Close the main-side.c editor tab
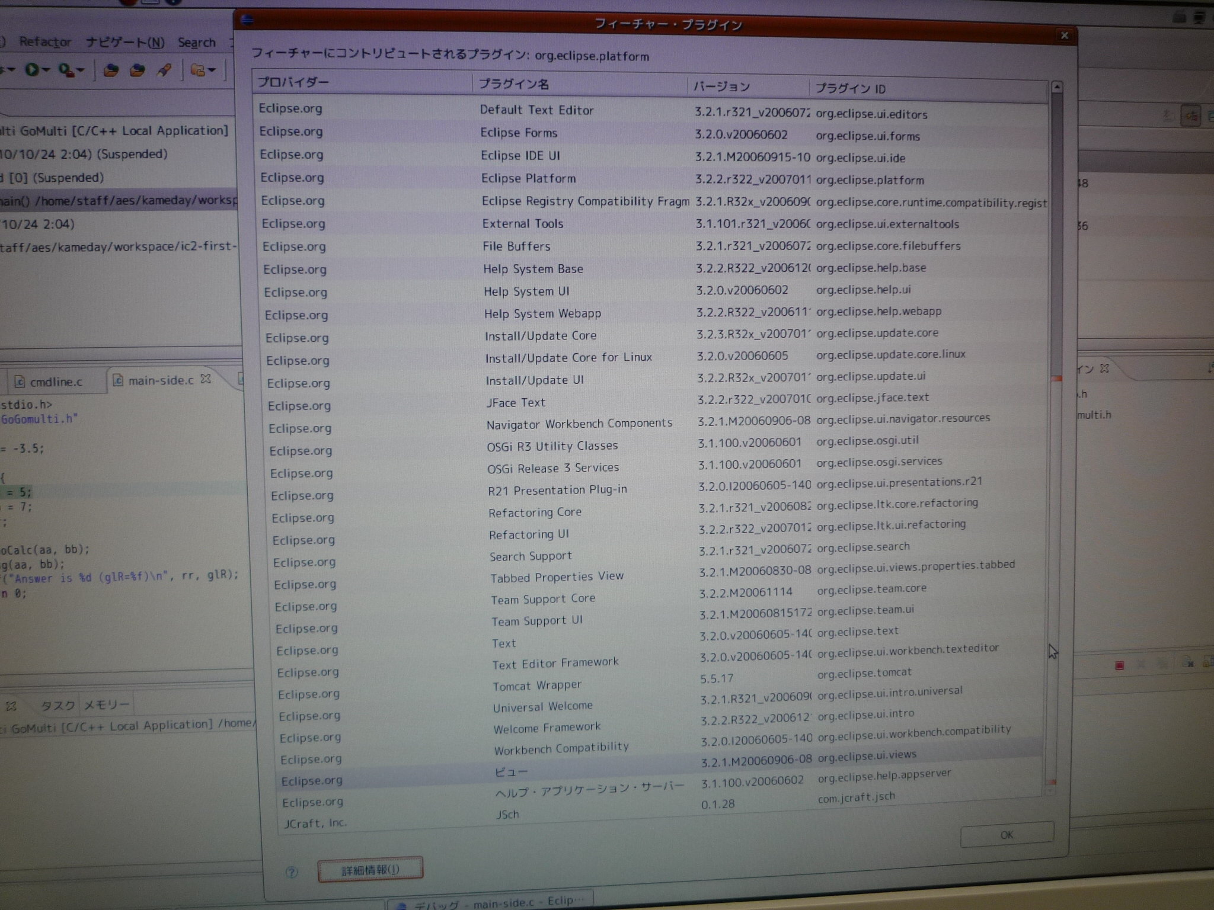The image size is (1214, 910). click(206, 379)
